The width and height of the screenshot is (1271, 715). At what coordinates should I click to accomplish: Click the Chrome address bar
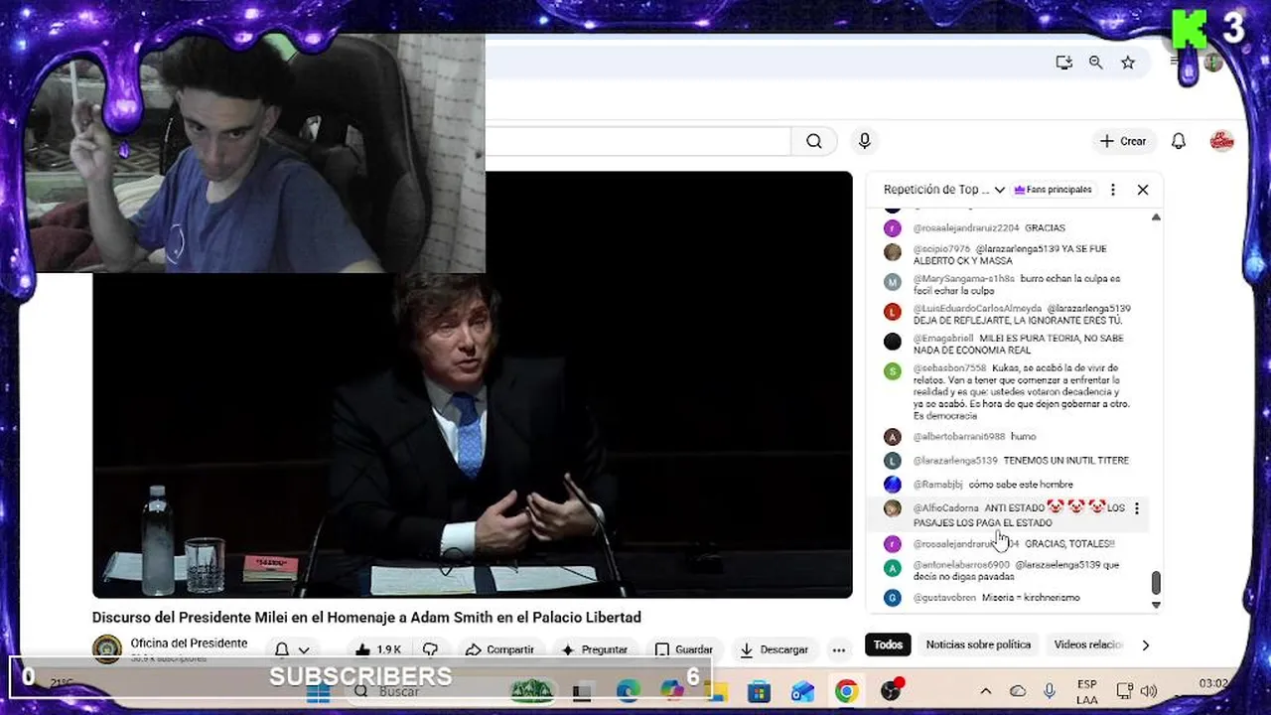(767, 63)
